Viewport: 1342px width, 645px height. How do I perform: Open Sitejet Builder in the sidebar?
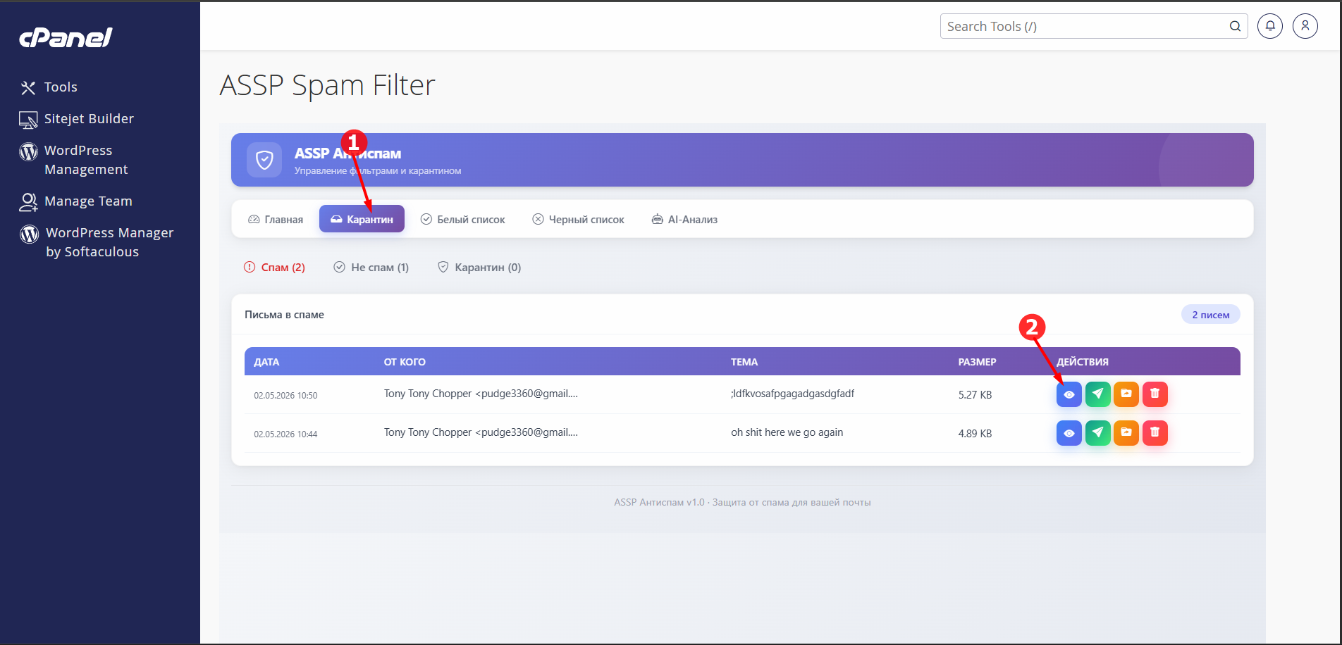(76, 119)
